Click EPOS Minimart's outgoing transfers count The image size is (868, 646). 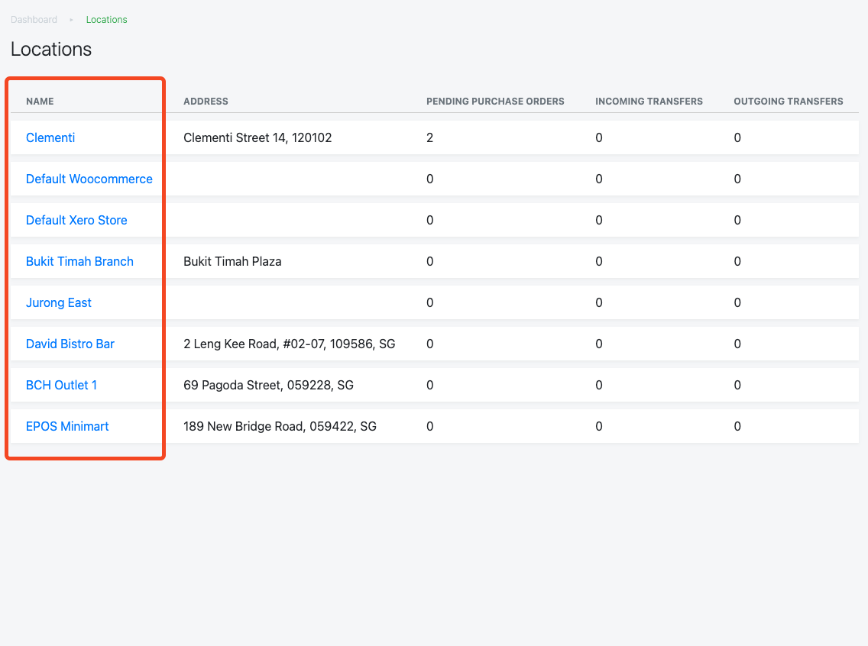coord(737,426)
